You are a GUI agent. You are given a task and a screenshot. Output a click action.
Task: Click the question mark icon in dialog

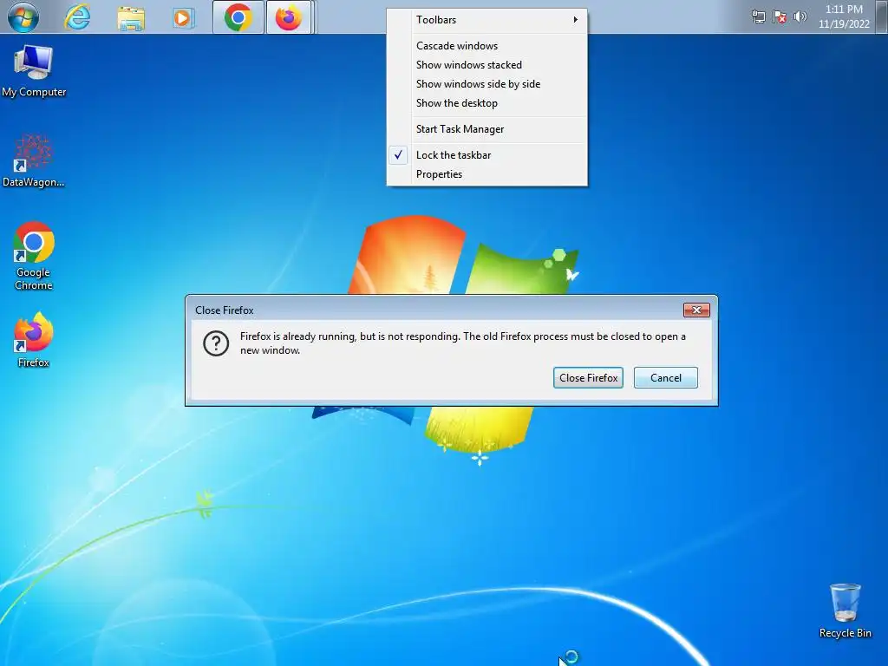coord(216,343)
